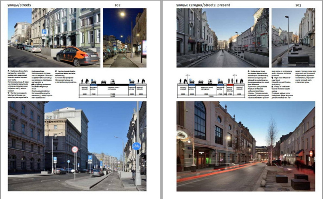Click the blue parking sign in top-left photo
This screenshot has width=323, height=199.
[x=44, y=32]
